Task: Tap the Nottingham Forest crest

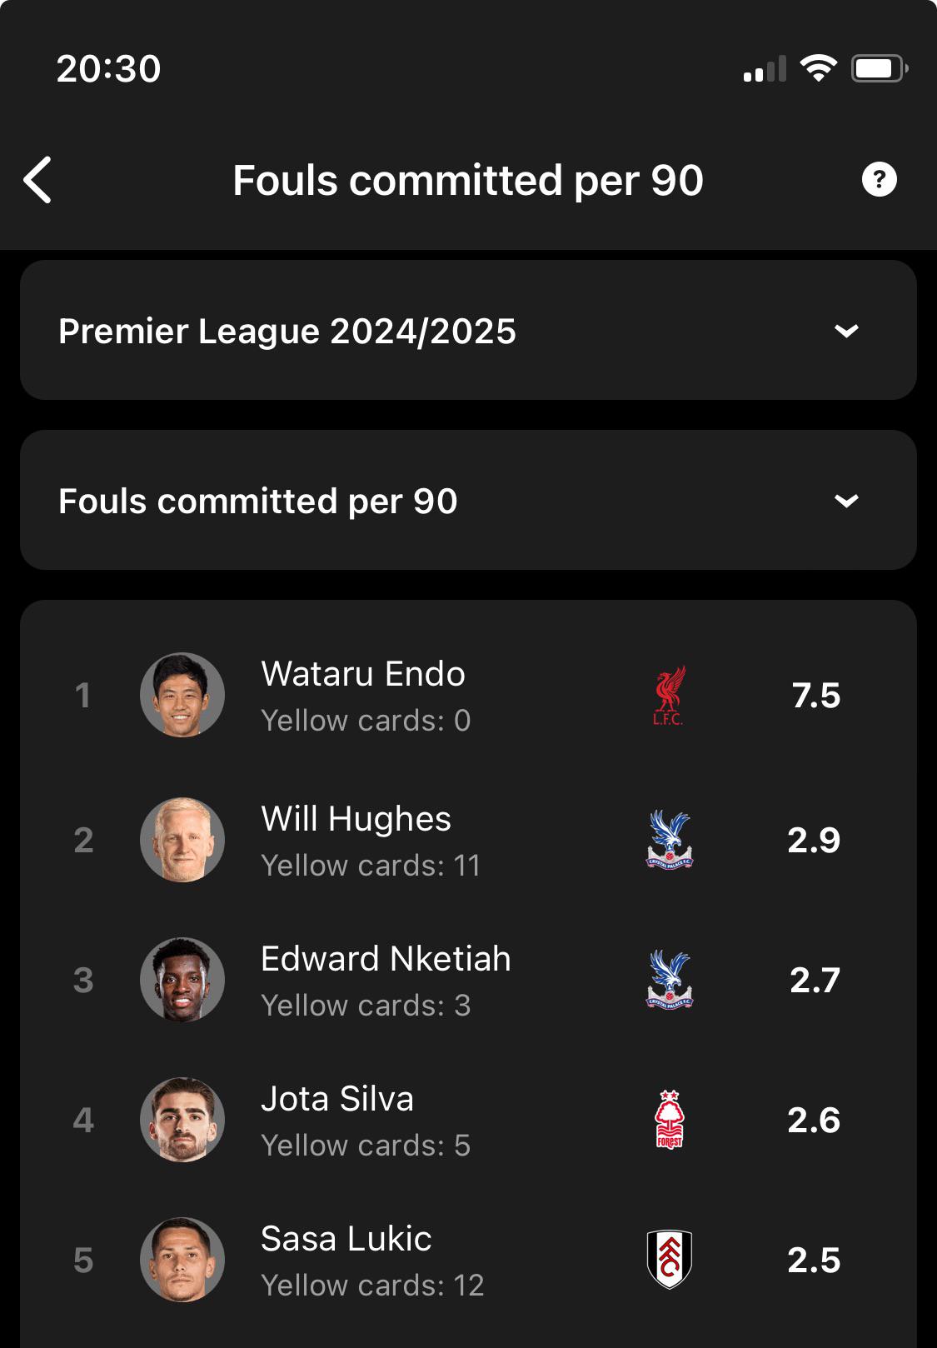Action: click(669, 1120)
